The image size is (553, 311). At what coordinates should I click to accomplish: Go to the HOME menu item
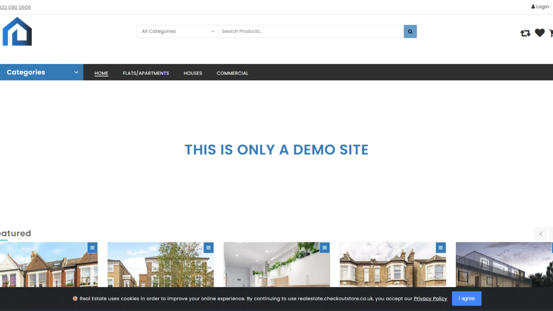click(102, 73)
